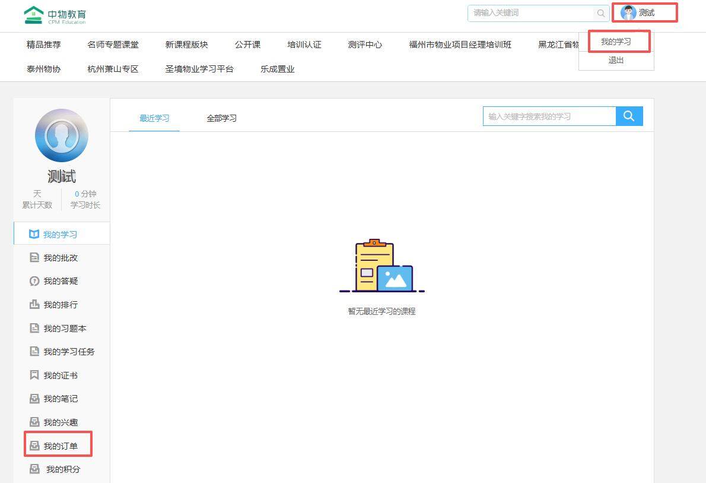
Task: Switch to the 最近学习 tab
Action: pyautogui.click(x=154, y=118)
